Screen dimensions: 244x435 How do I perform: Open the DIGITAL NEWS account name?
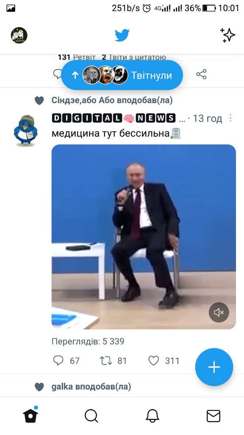click(x=114, y=118)
